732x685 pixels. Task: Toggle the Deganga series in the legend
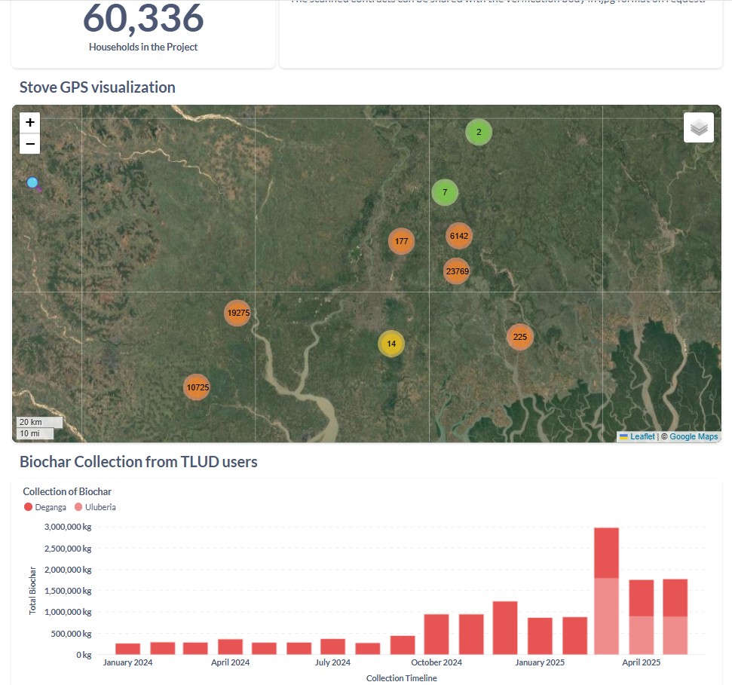click(45, 507)
